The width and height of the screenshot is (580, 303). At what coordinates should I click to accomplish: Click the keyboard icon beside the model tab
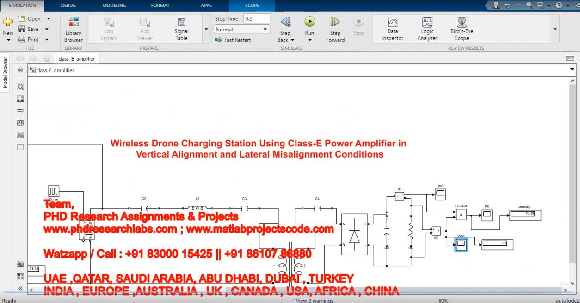pyautogui.click(x=570, y=58)
